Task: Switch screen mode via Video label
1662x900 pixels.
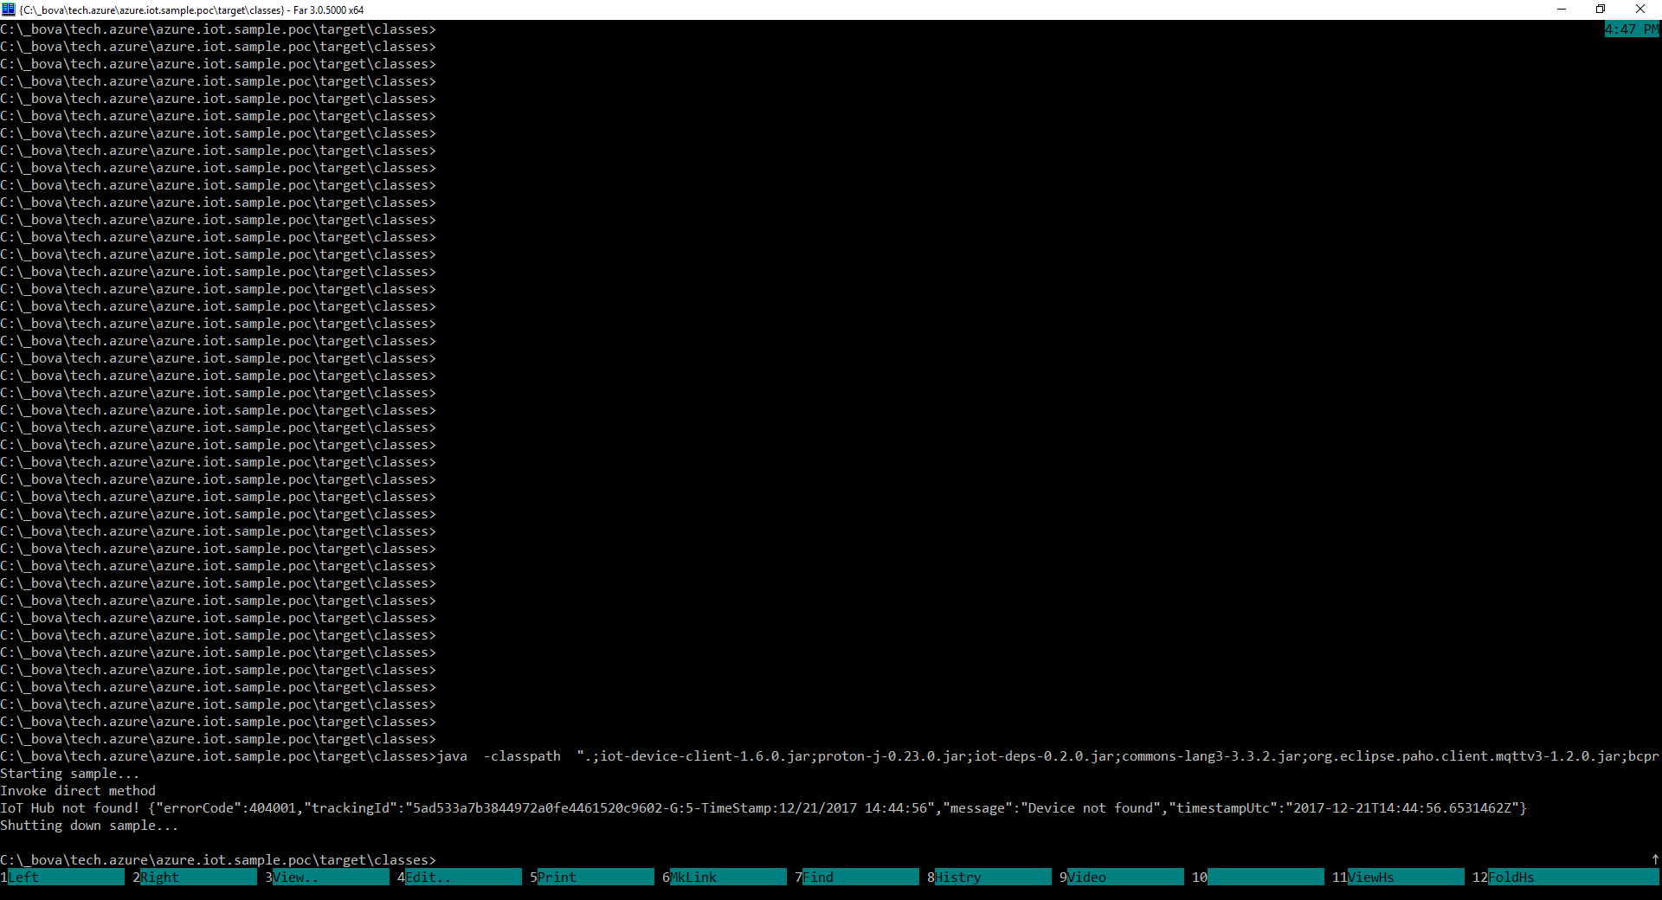Action: [1121, 877]
